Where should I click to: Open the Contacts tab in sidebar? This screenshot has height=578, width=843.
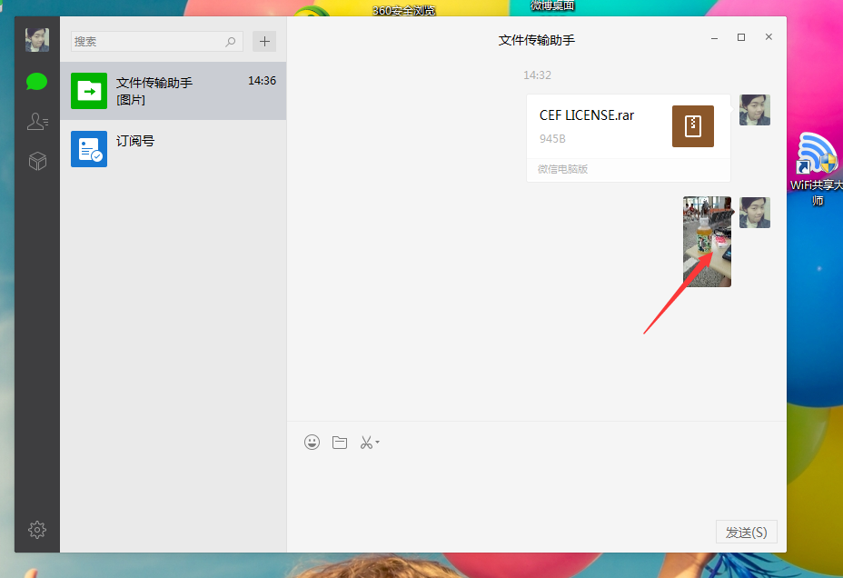pos(37,122)
